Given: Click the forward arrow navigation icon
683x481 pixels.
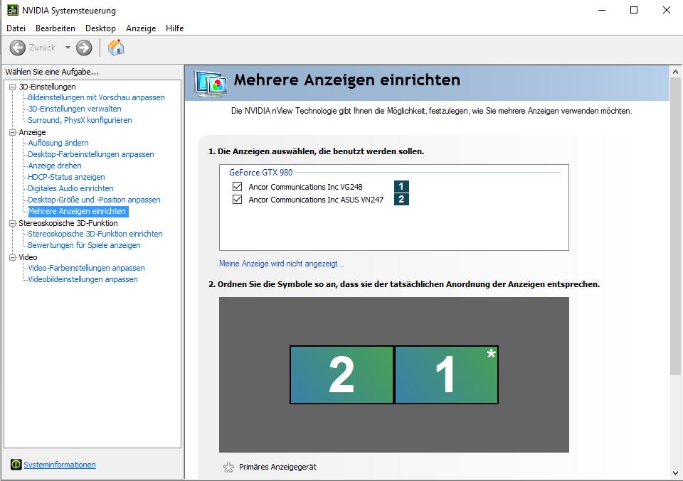Looking at the screenshot, I should pos(84,48).
